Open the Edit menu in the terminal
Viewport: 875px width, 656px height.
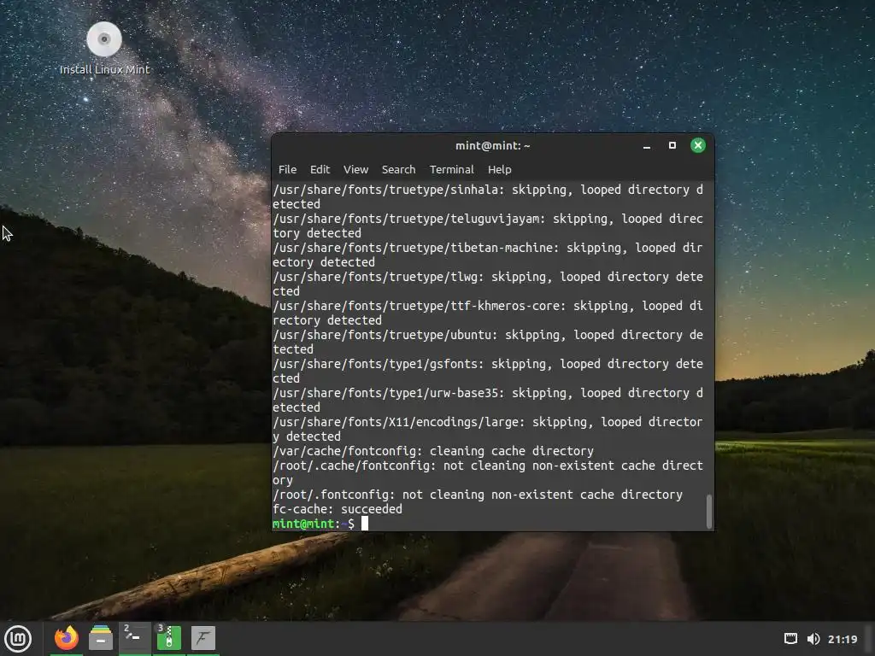(x=320, y=170)
